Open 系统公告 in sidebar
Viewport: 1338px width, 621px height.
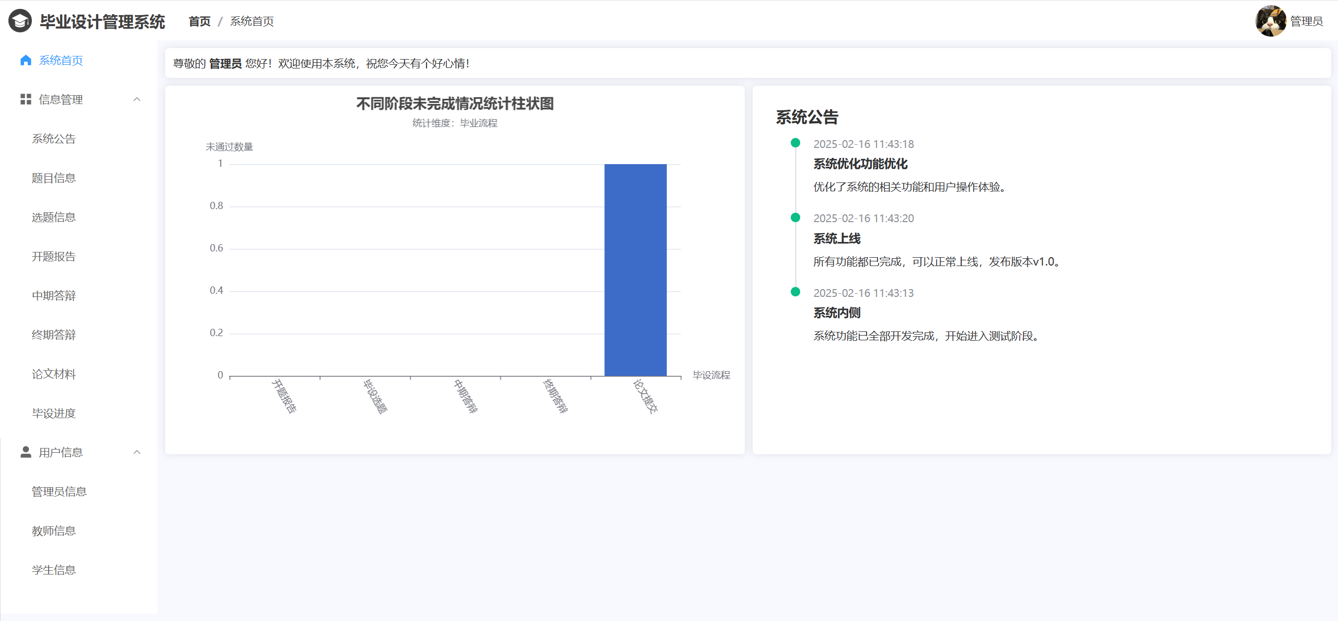tap(54, 139)
